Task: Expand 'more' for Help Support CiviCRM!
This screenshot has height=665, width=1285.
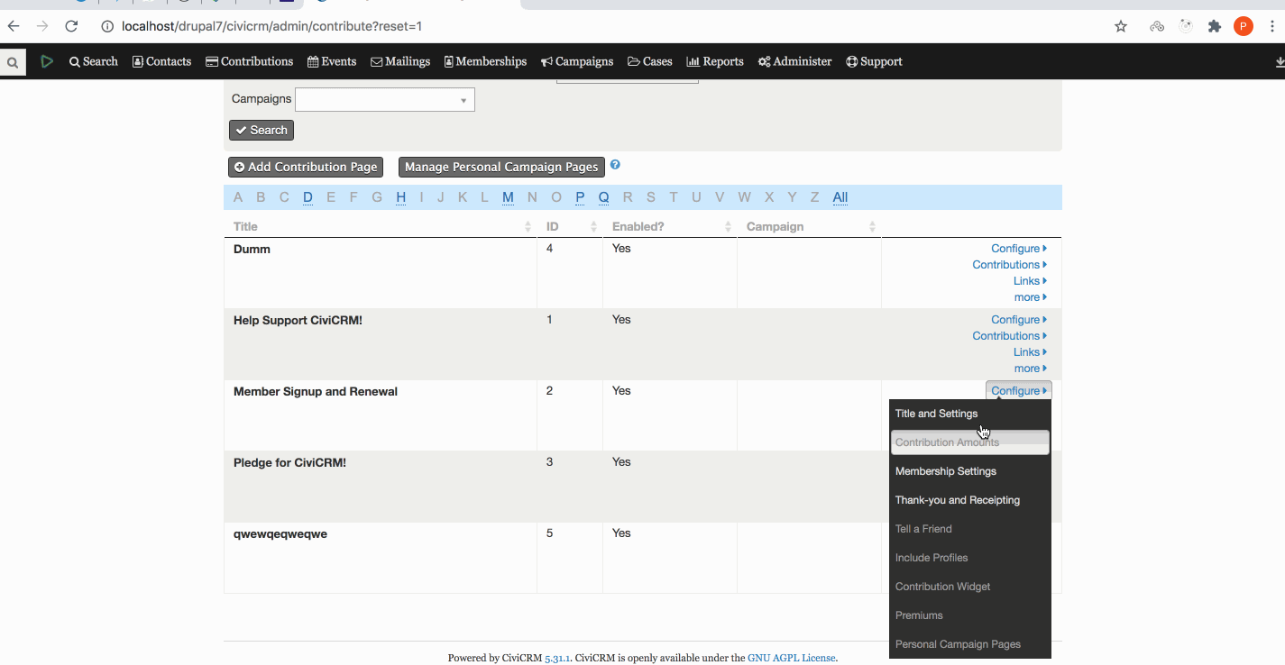Action: tap(1030, 369)
